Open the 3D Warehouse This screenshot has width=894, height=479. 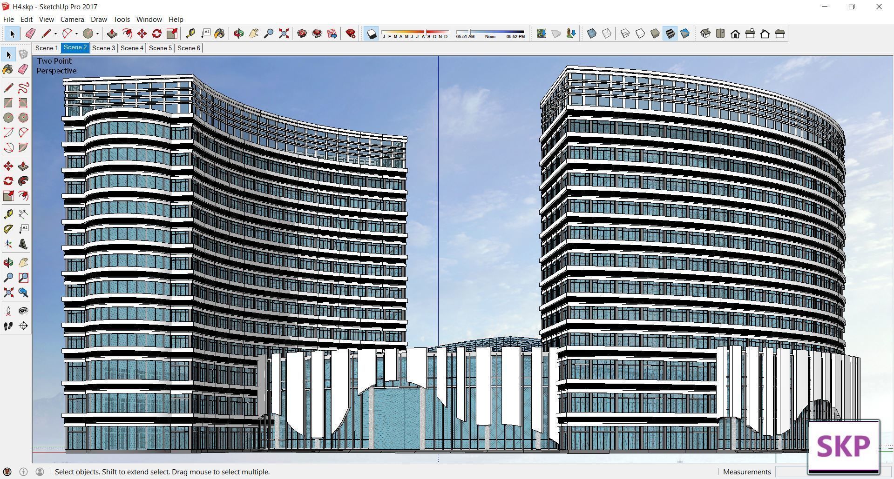(302, 33)
